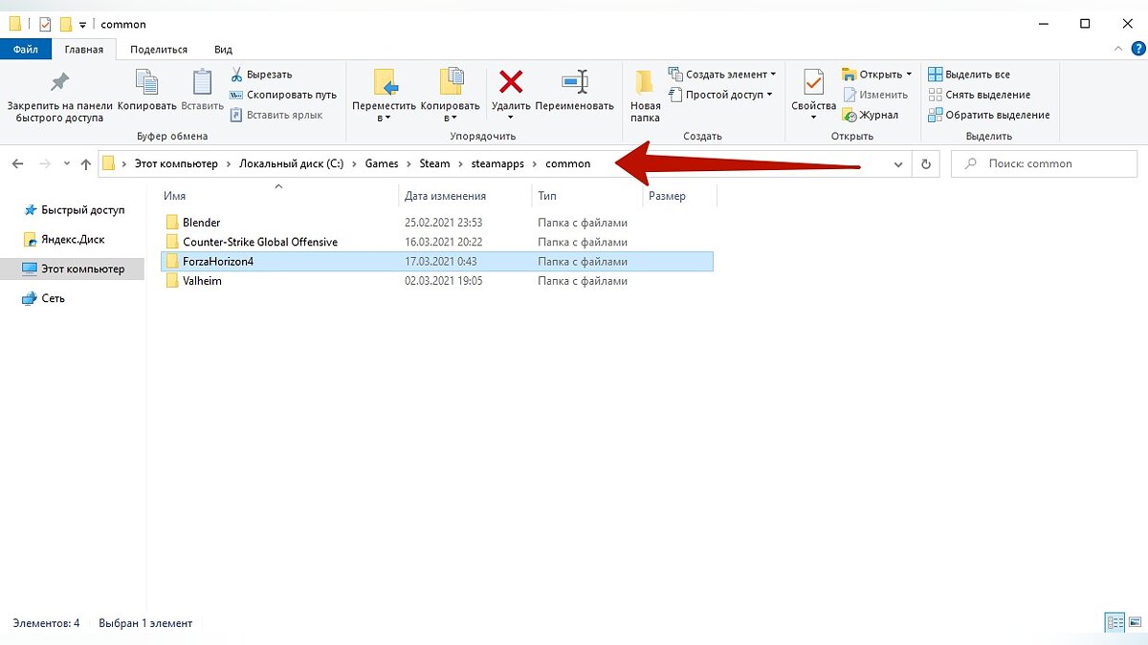
Task: Click the refresh icon beside address bar
Action: (925, 164)
